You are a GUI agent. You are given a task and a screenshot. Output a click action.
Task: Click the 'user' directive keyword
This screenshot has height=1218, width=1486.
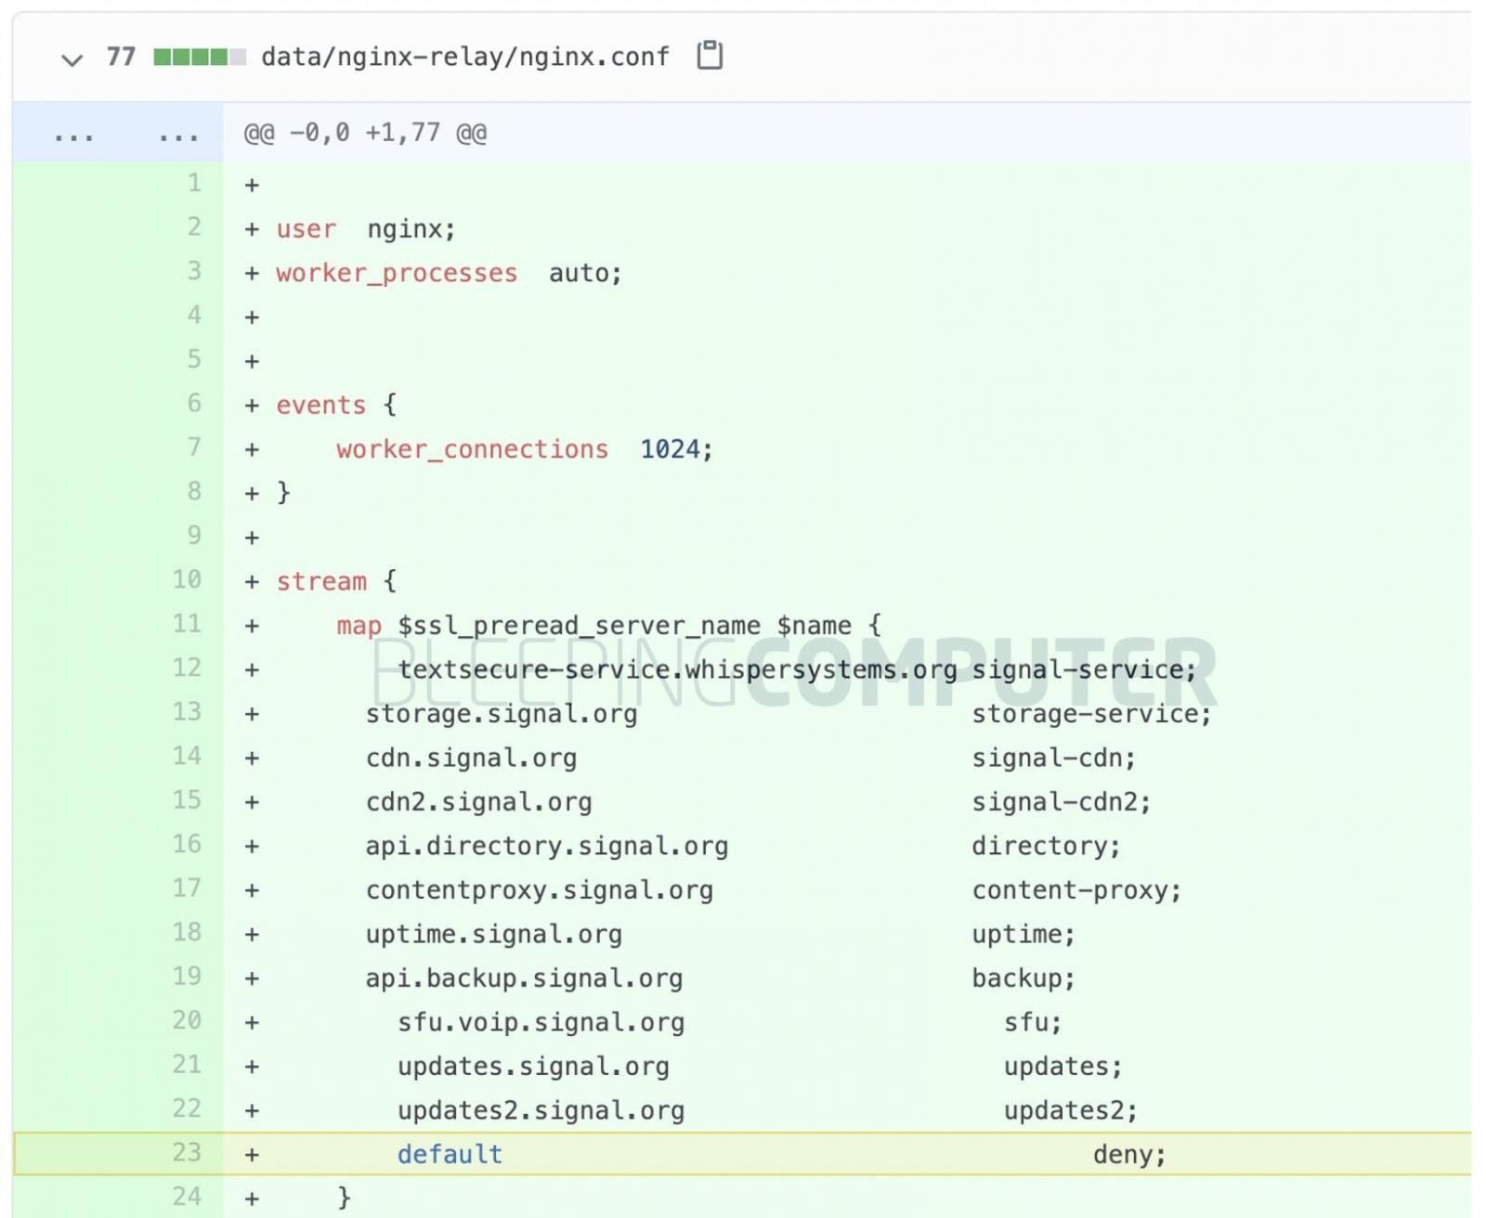click(306, 228)
